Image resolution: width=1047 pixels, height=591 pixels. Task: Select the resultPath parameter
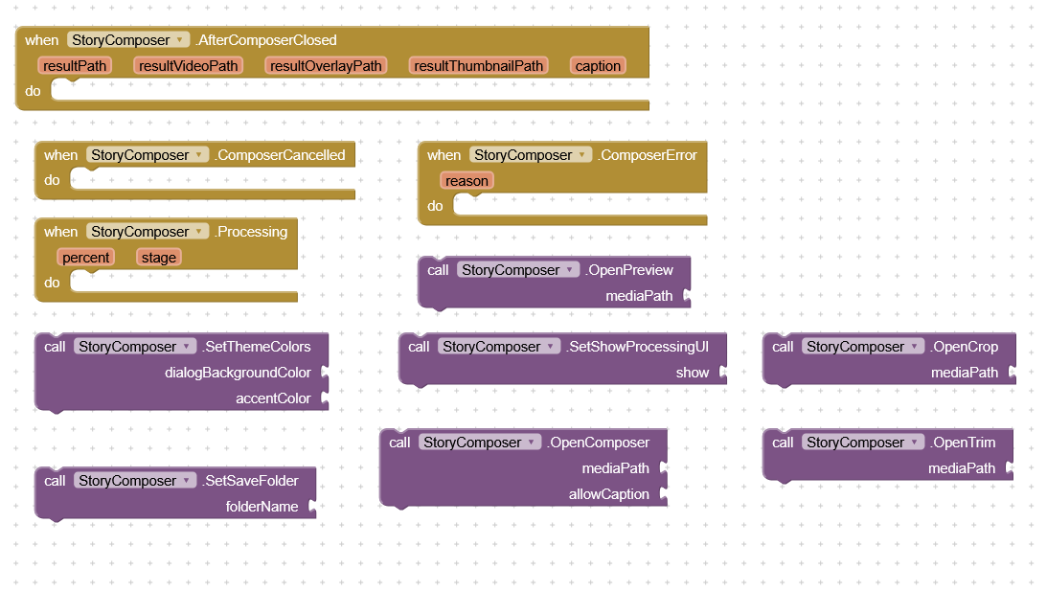tap(75, 66)
